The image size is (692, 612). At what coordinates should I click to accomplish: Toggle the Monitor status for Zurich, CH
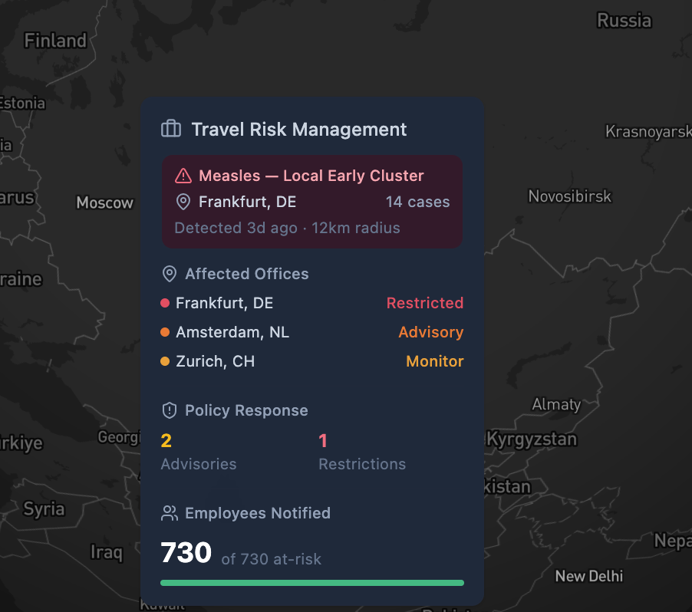click(434, 360)
